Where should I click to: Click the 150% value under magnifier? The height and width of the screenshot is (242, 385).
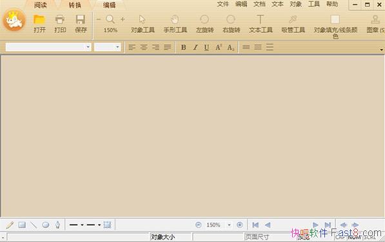[110, 30]
